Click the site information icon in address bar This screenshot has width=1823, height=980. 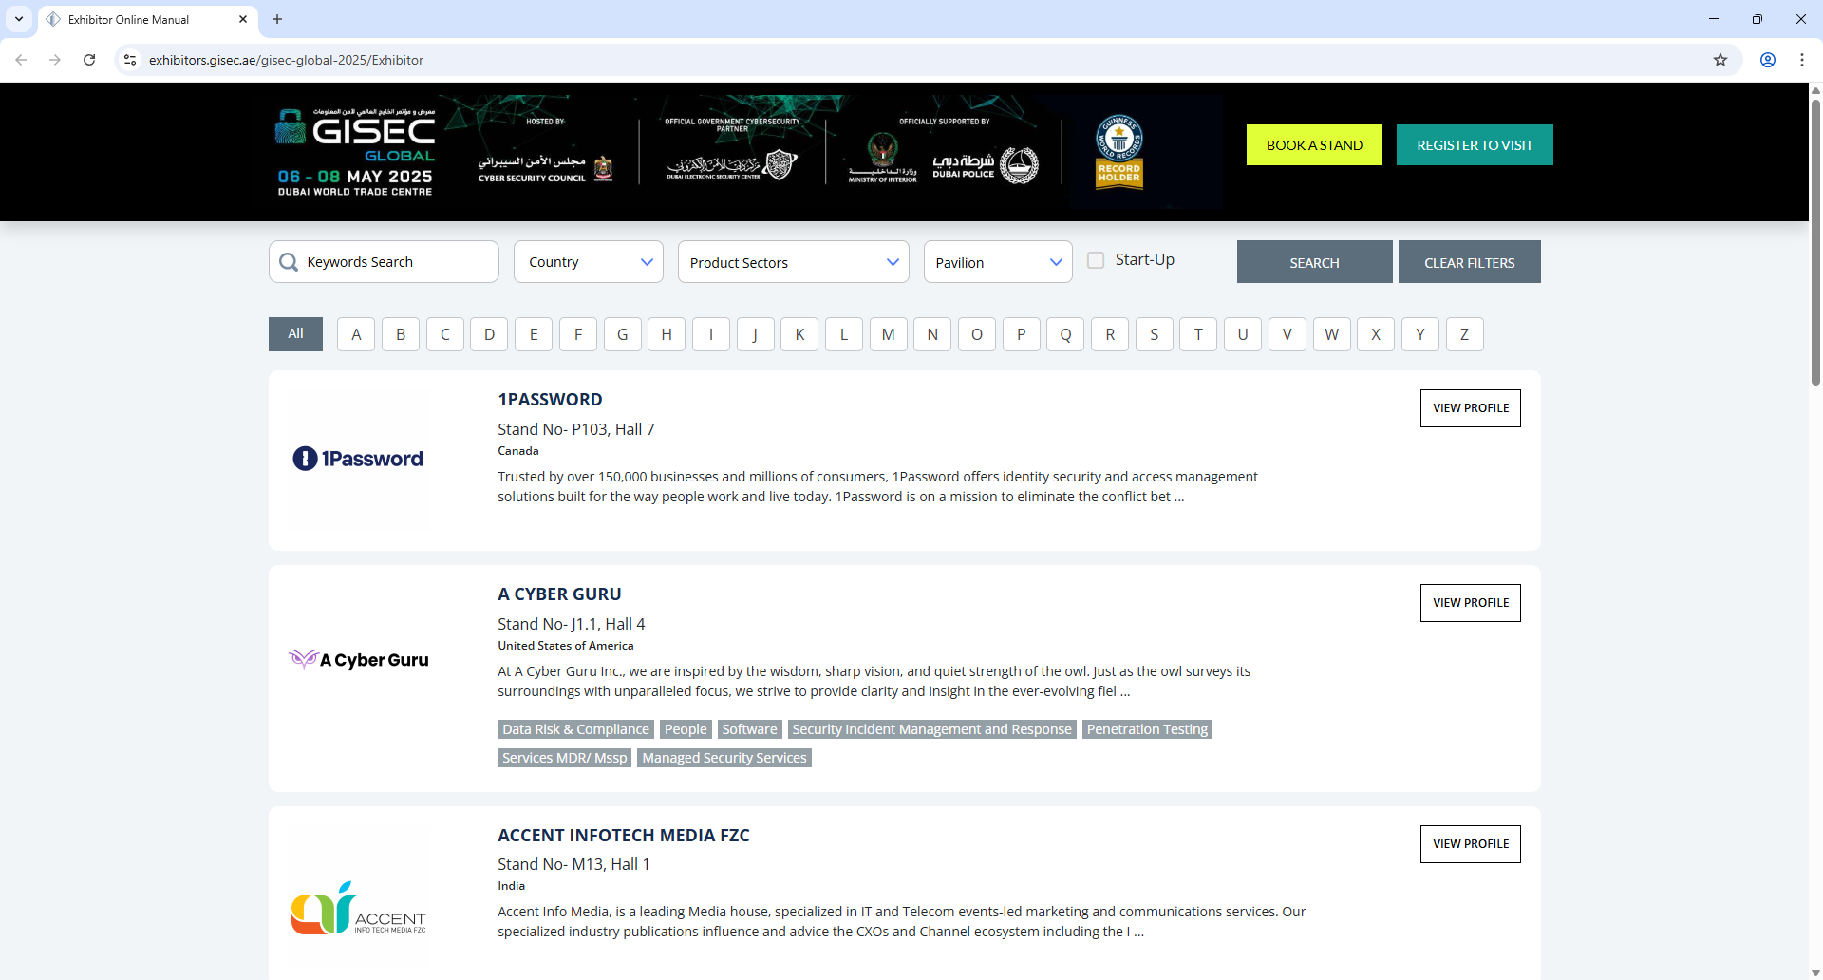click(x=129, y=60)
